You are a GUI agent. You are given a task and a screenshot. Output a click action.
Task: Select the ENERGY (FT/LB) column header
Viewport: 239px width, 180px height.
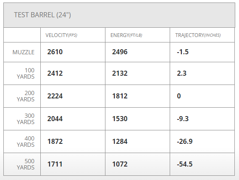click(x=126, y=35)
